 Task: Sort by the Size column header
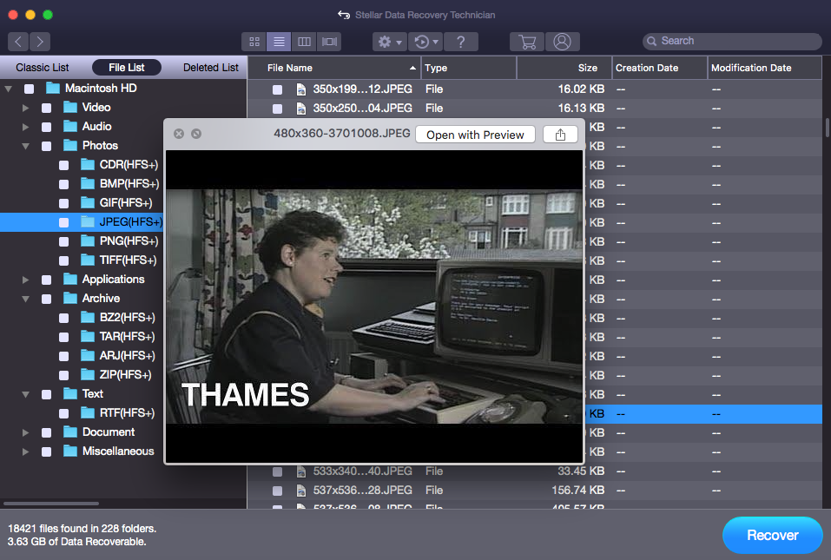[564, 68]
